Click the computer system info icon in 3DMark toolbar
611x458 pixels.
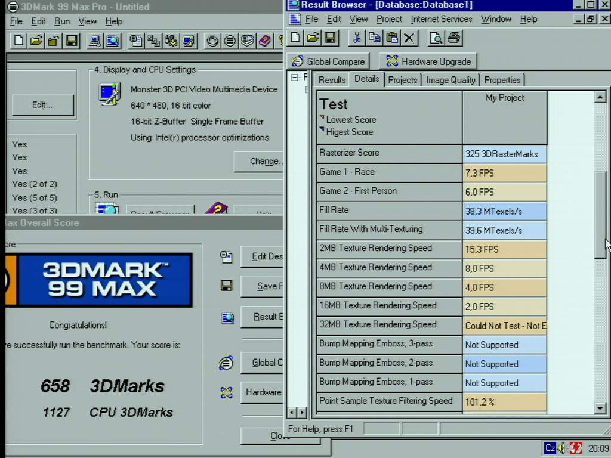[95, 41]
